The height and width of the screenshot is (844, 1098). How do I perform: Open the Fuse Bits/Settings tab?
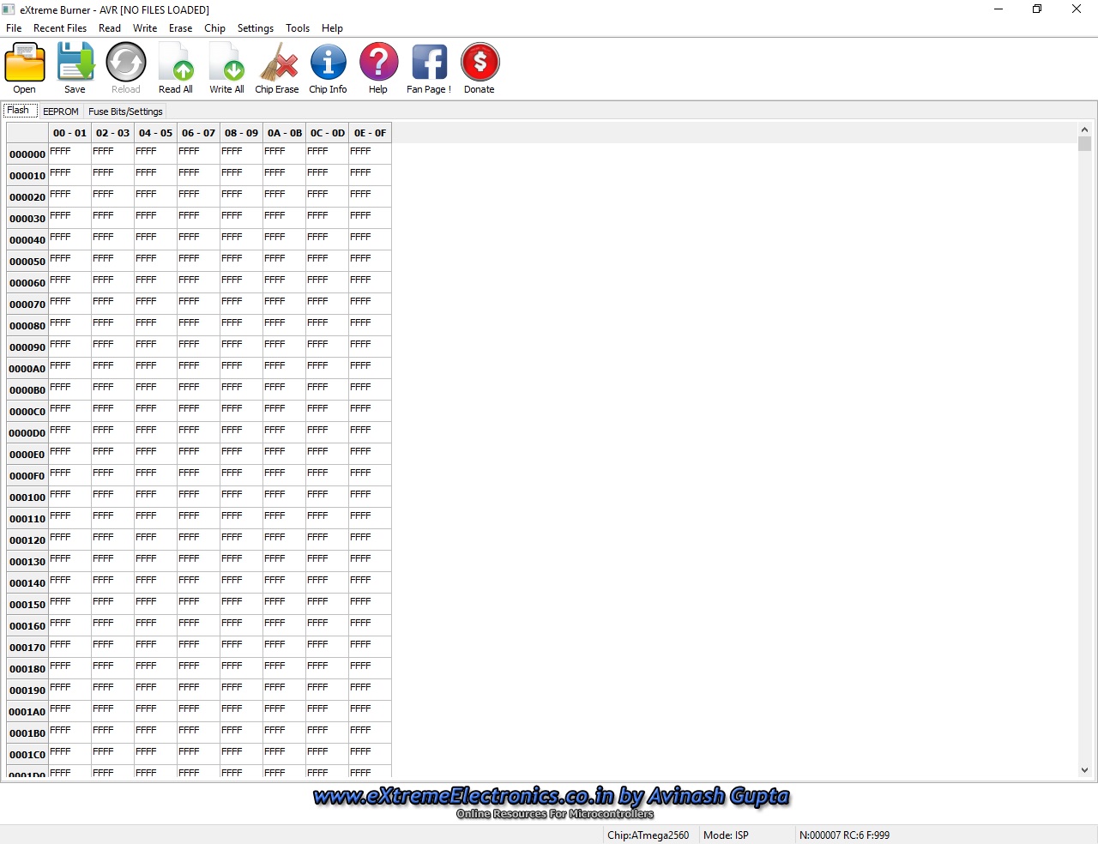coord(125,112)
